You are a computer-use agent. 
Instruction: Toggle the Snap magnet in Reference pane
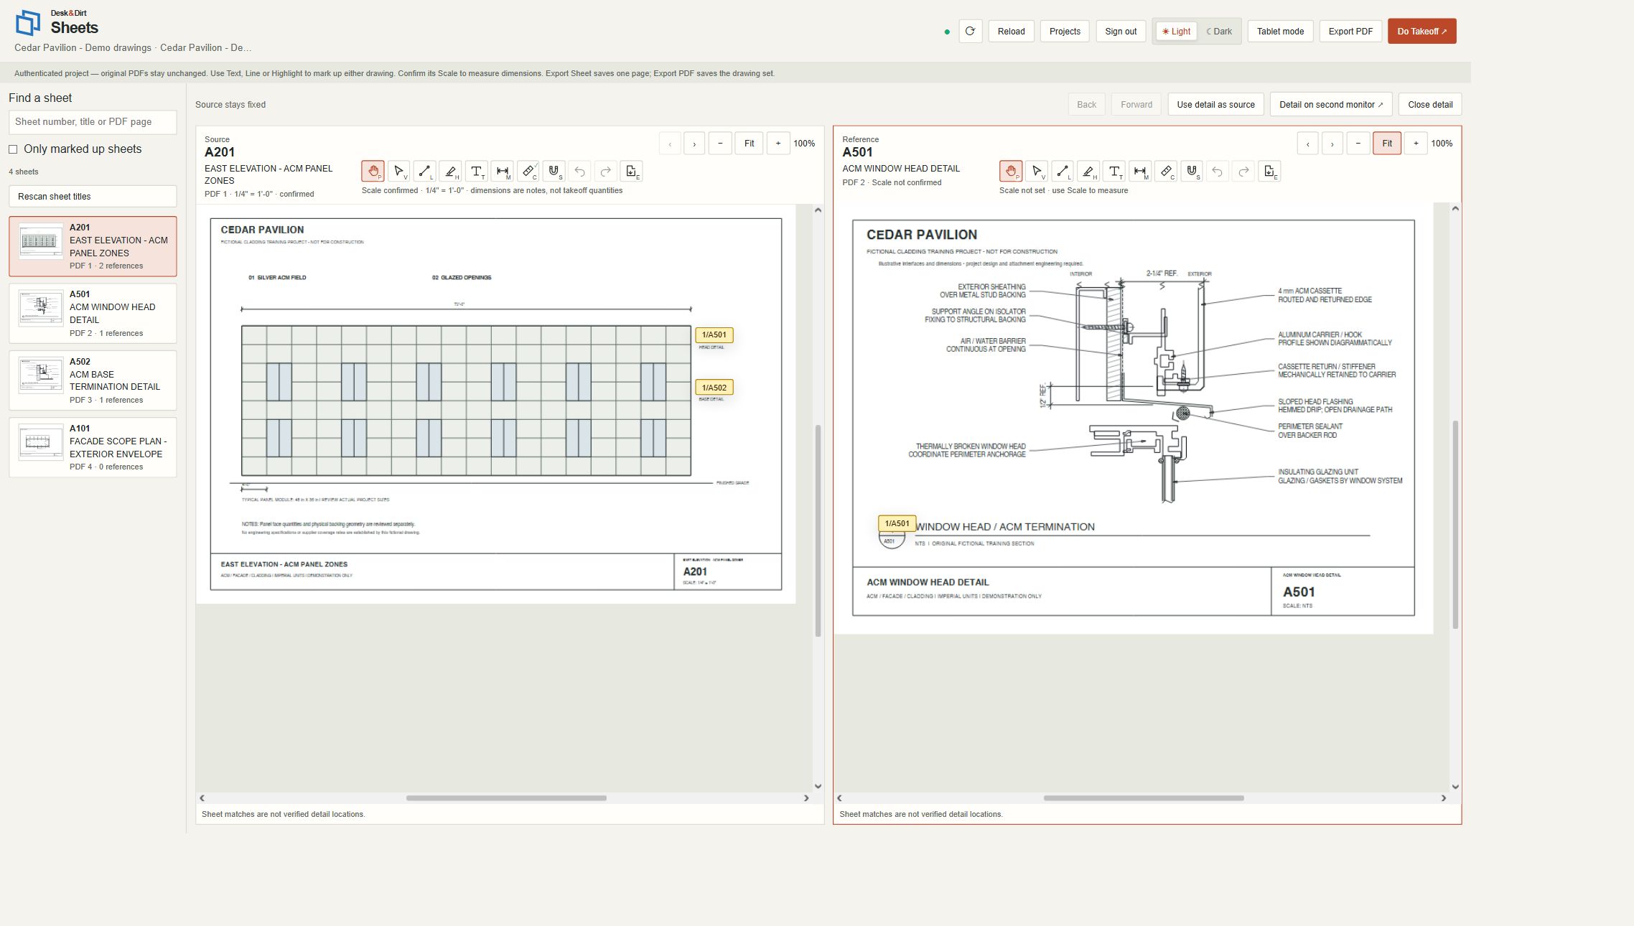[x=1192, y=171]
